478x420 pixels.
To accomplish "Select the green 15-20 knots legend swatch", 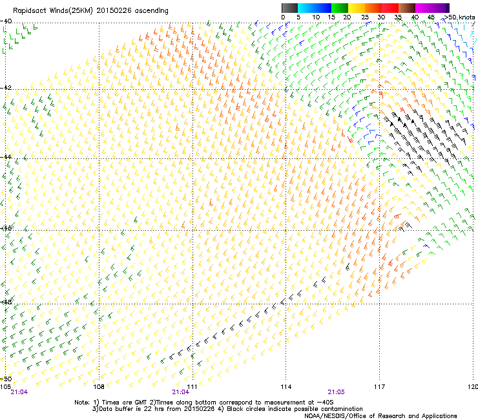I will pos(340,8).
